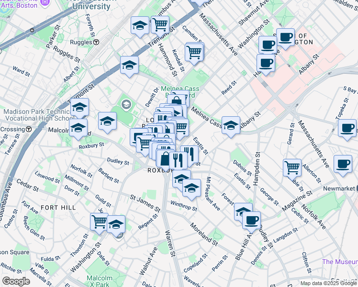358x287 pixels.
Task: Click the 'Reed St' street label
Action: tap(229, 88)
